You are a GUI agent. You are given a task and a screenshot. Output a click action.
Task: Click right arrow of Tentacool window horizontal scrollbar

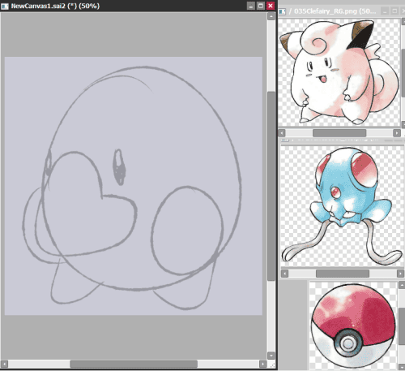point(400,274)
